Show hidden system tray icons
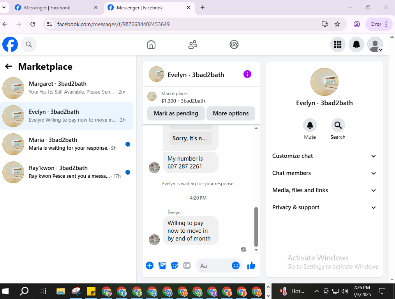Viewport: 395px width, 299px height. (317, 292)
